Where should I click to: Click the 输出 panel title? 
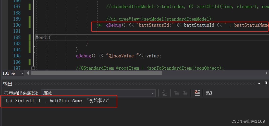click(x=8, y=84)
